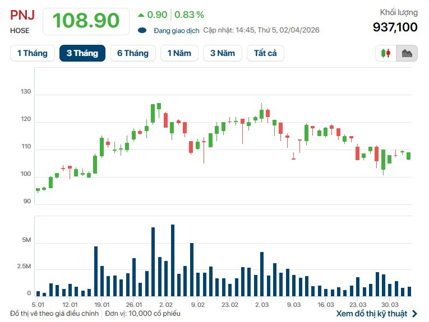Click the 937,100 volume figure

pyautogui.click(x=395, y=27)
